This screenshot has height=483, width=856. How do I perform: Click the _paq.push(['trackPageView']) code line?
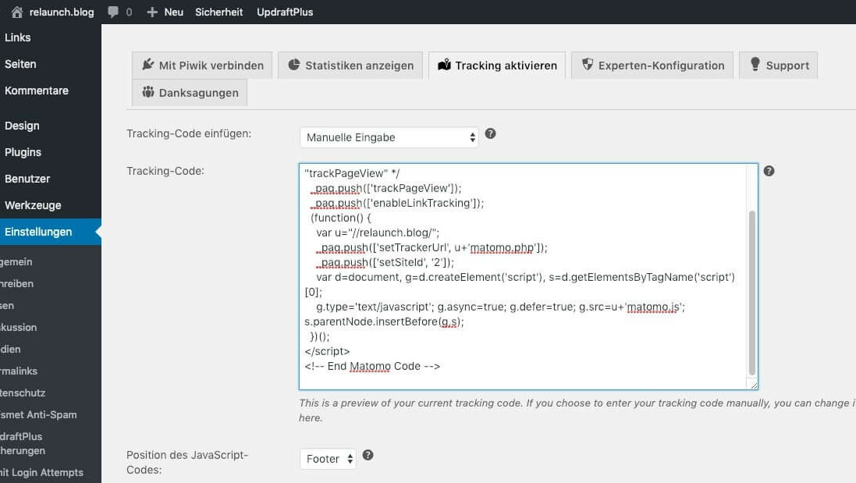tap(386, 188)
